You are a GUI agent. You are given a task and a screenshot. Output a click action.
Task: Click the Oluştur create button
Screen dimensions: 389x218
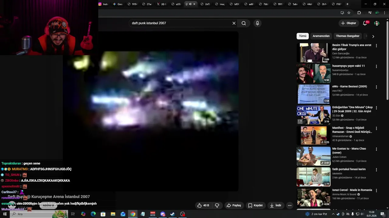(x=348, y=23)
